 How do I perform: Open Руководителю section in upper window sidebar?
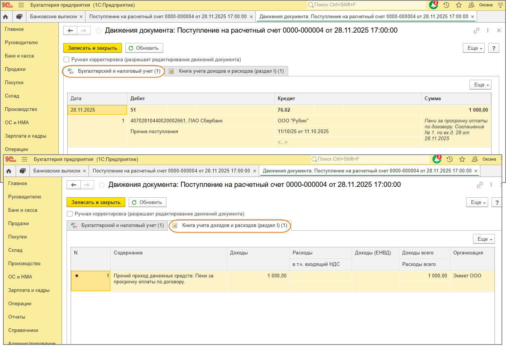click(21, 43)
